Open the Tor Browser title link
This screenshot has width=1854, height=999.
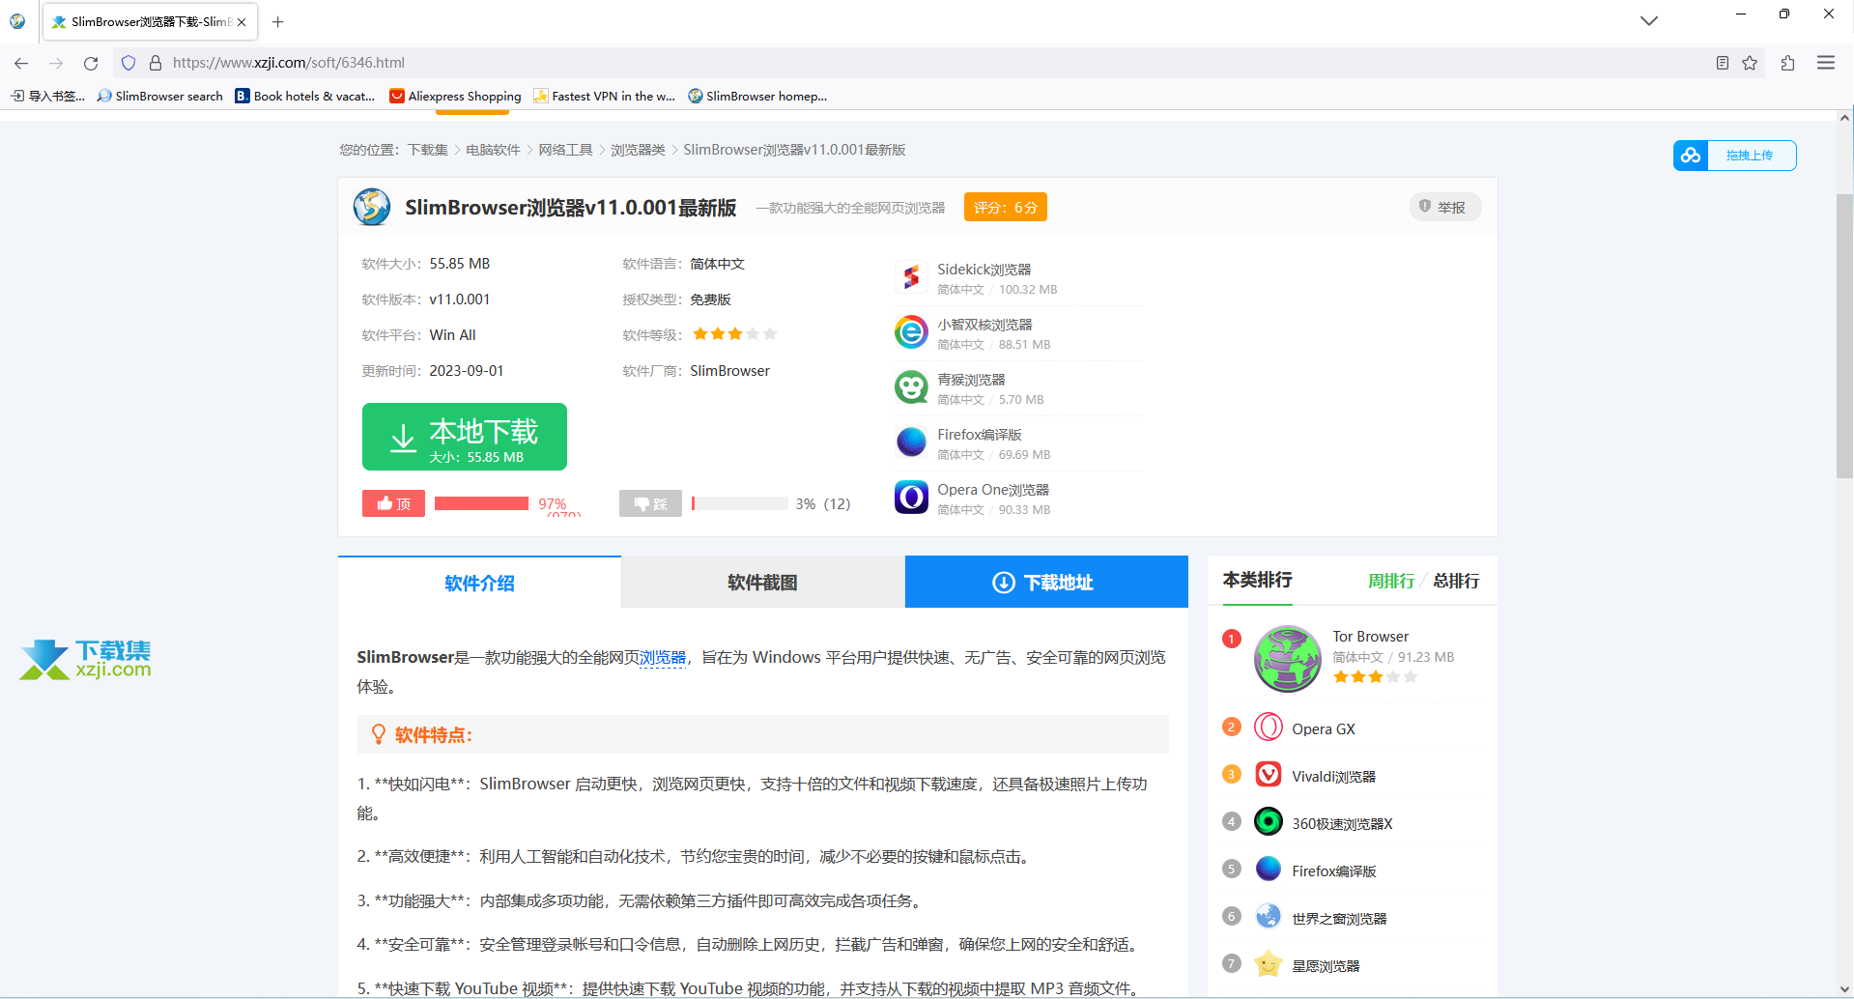[1370, 637]
